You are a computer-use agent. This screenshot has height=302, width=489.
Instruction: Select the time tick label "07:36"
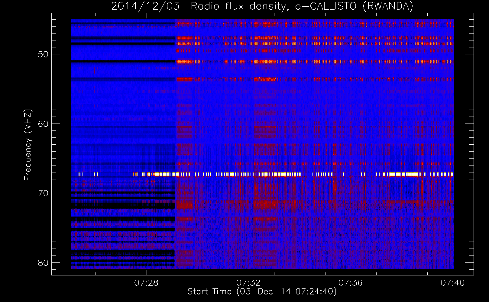pos(351,283)
